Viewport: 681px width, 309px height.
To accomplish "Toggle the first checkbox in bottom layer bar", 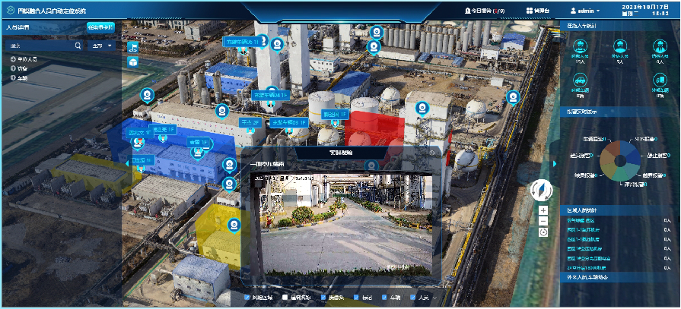I will pyautogui.click(x=248, y=298).
